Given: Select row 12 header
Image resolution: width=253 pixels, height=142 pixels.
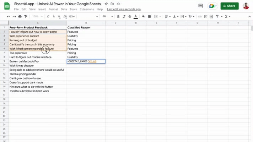Looking at the screenshot, I should pyautogui.click(x=4, y=74).
